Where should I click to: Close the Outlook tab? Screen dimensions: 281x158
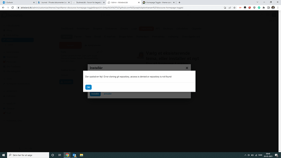pos(34,2)
